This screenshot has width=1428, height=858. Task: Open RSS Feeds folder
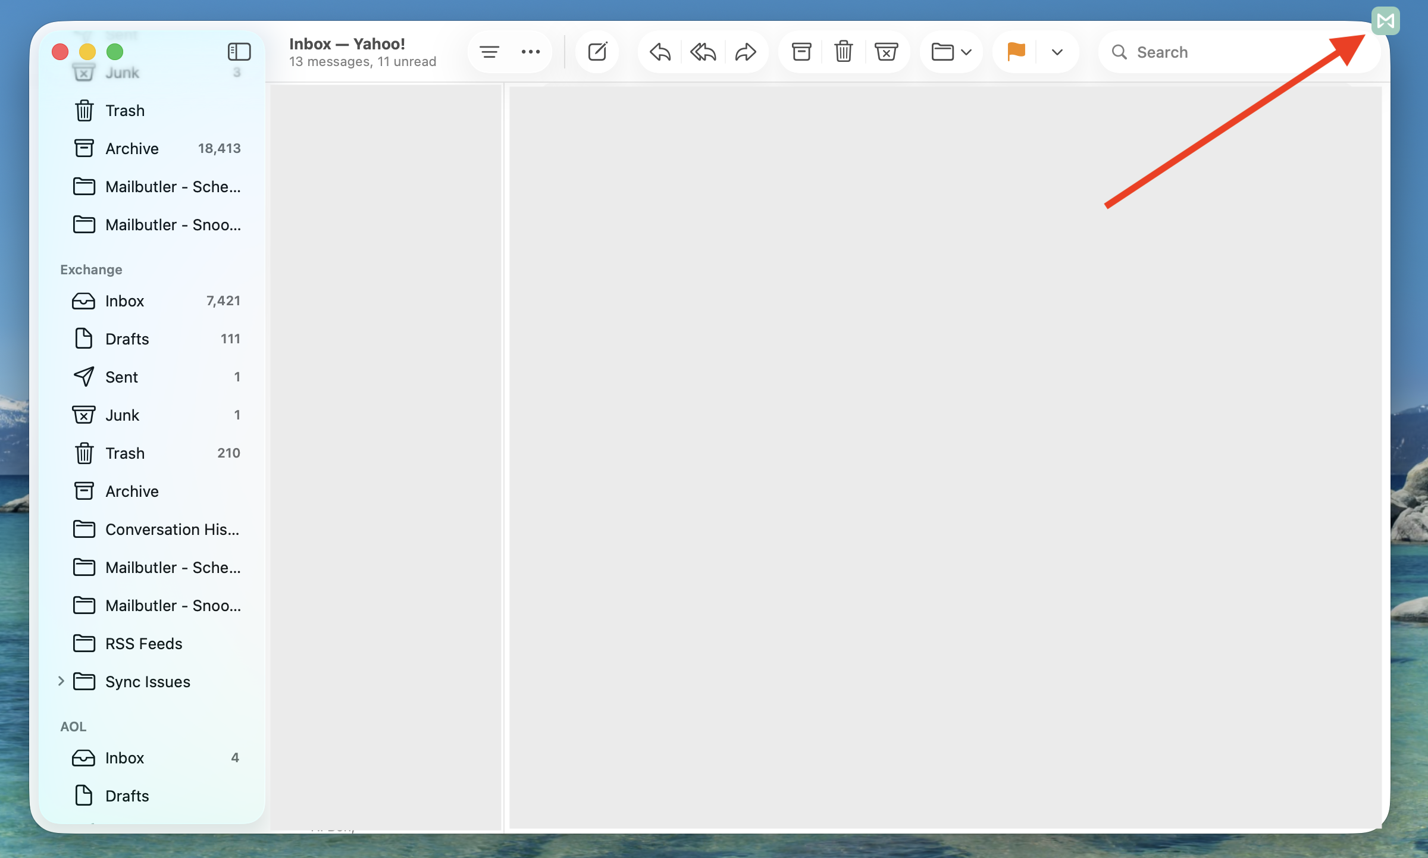(152, 644)
